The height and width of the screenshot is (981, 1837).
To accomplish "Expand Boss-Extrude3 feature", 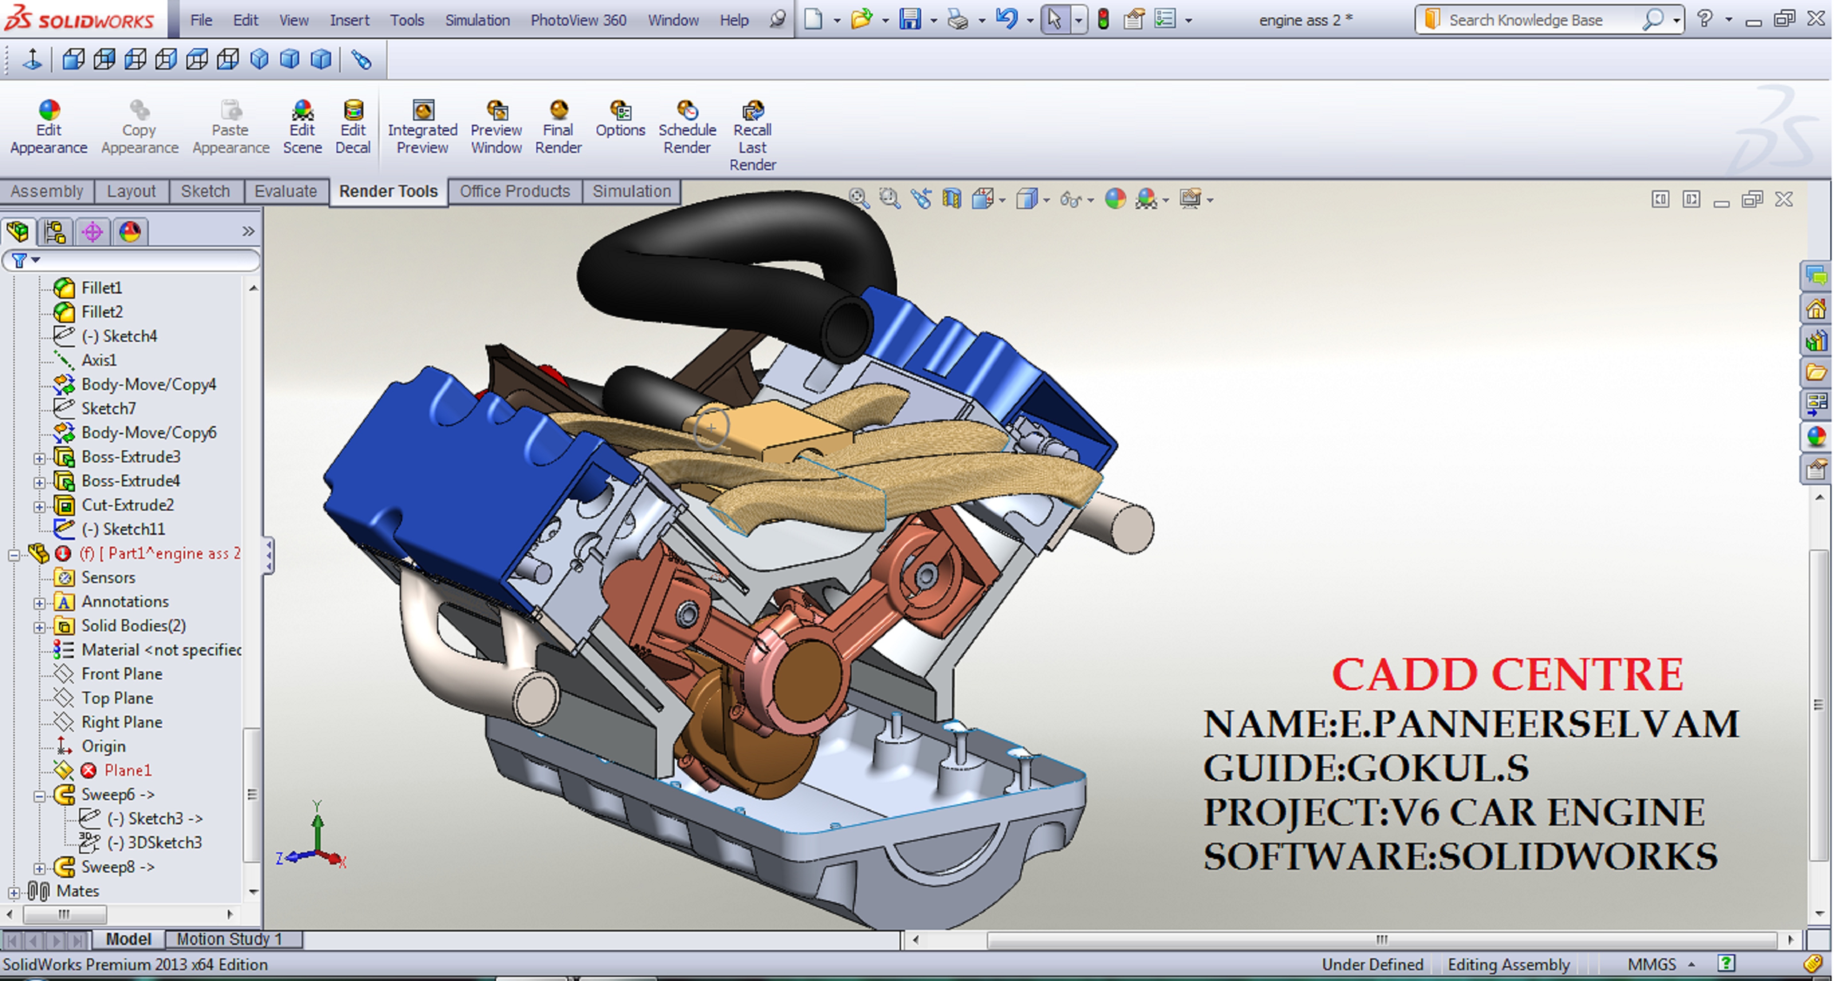I will coord(40,458).
